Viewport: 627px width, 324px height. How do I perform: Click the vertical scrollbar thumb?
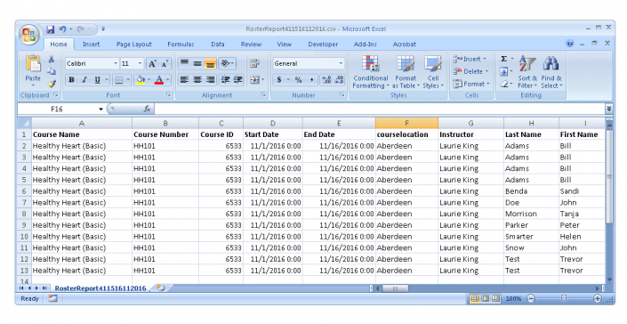click(x=609, y=176)
